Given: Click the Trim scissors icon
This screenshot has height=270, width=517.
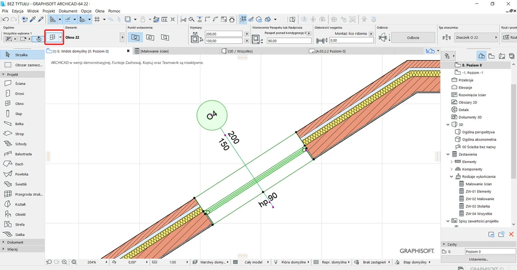Looking at the screenshot, I should point(184,19).
